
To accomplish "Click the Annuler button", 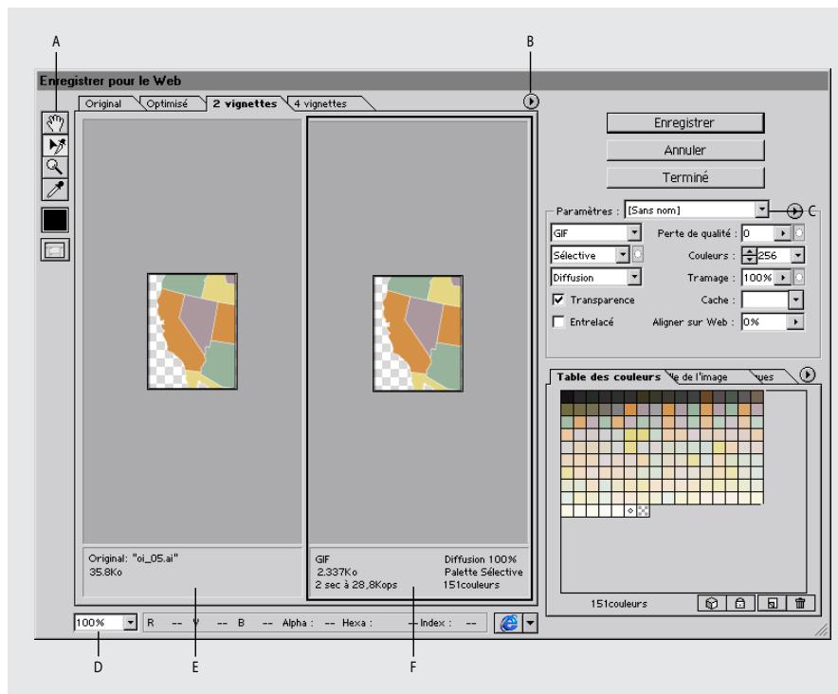I will pyautogui.click(x=685, y=150).
